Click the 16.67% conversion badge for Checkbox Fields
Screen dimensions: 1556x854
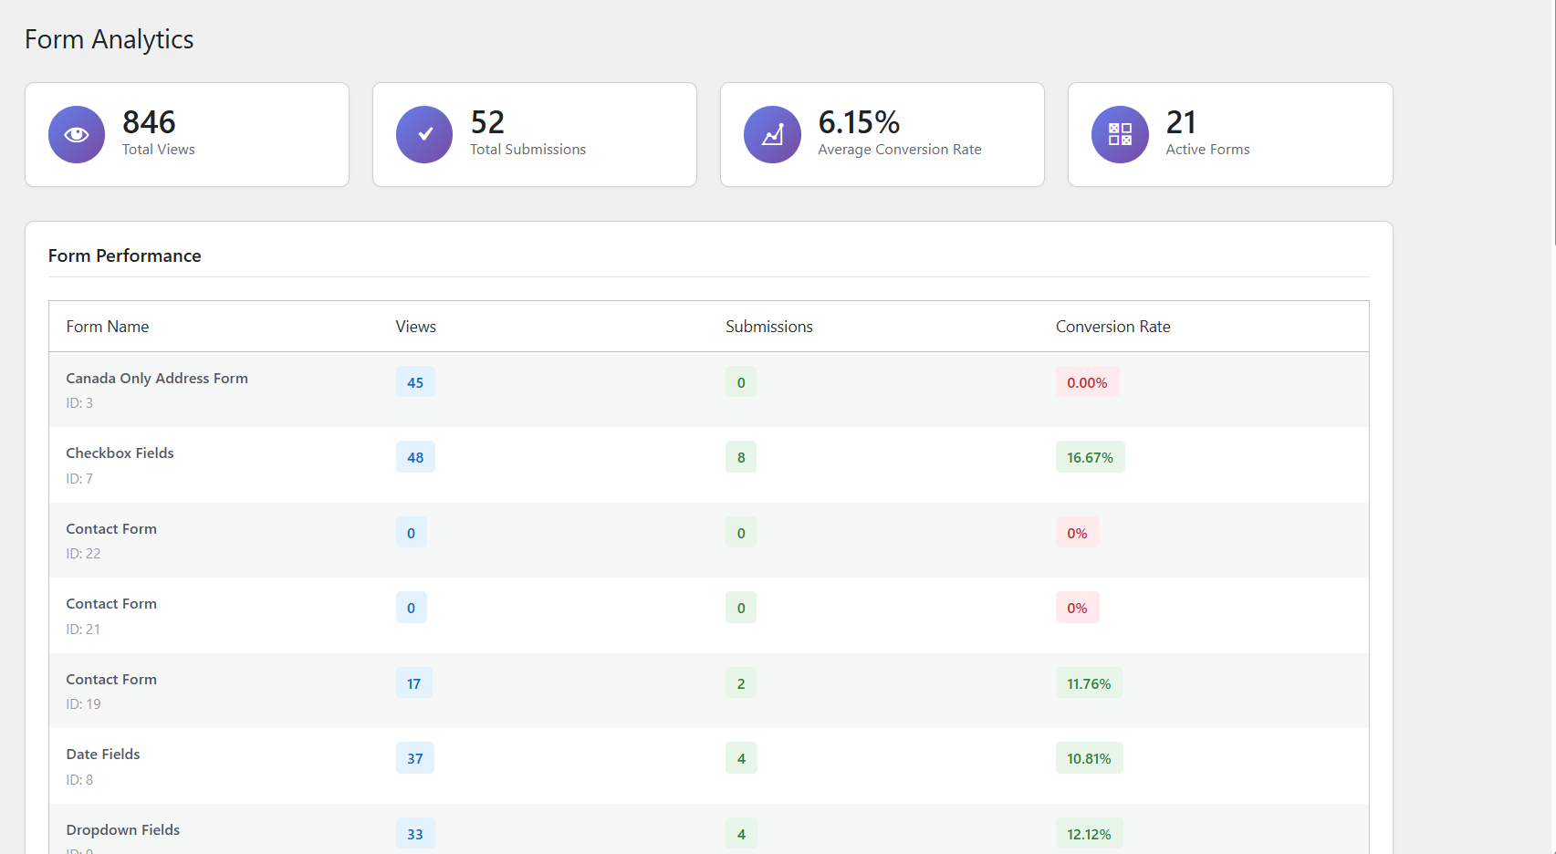point(1091,456)
